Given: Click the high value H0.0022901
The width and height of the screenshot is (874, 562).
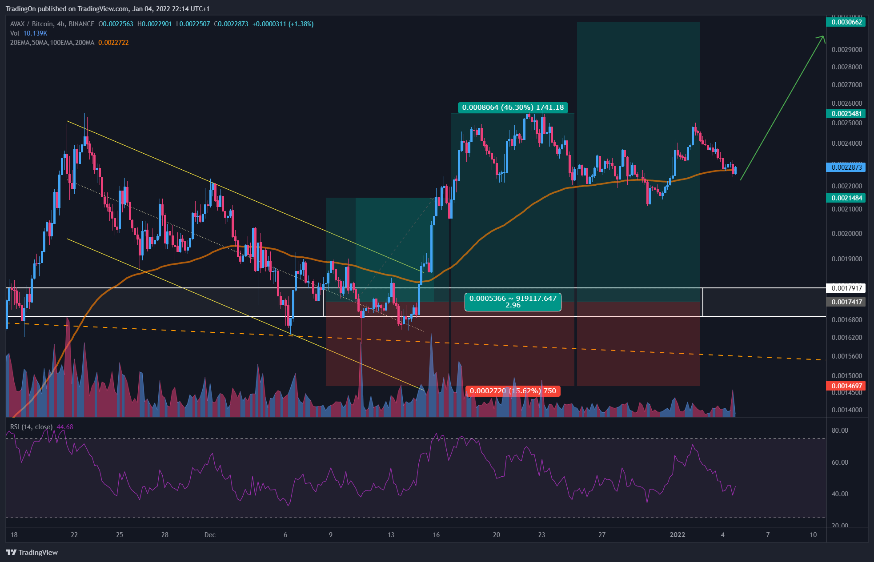Looking at the screenshot, I should tap(154, 24).
